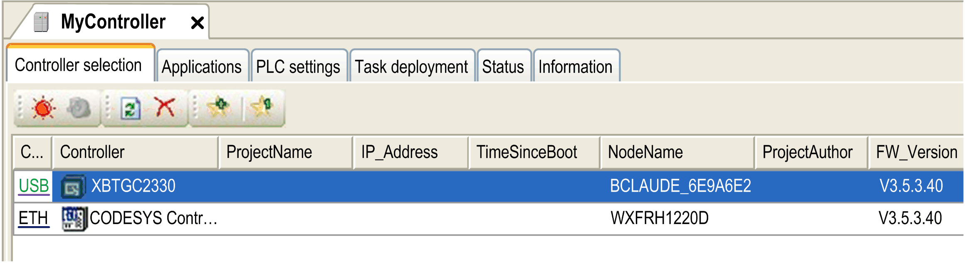969x269 pixels.
Task: Click the grip handle before the refresh icon
Action: [x=108, y=107]
